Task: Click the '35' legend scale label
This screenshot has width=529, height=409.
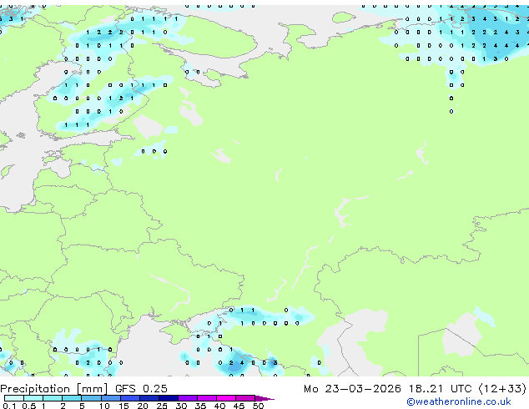Action: (201, 406)
